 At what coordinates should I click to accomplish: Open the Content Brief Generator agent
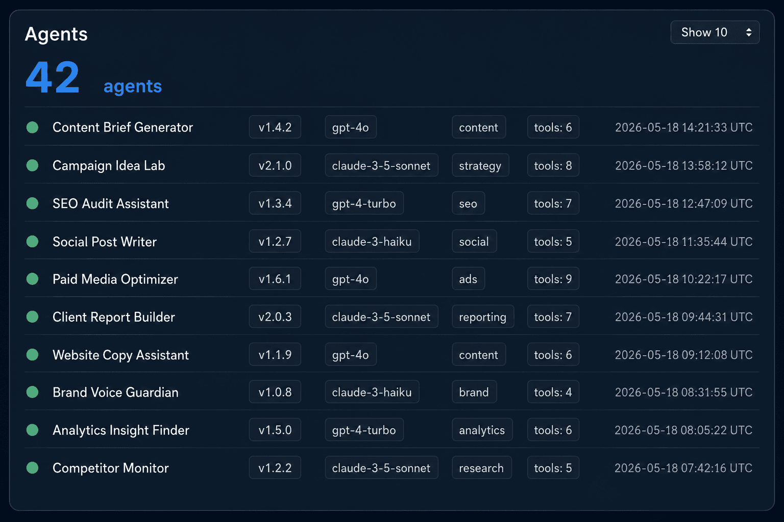pyautogui.click(x=122, y=127)
